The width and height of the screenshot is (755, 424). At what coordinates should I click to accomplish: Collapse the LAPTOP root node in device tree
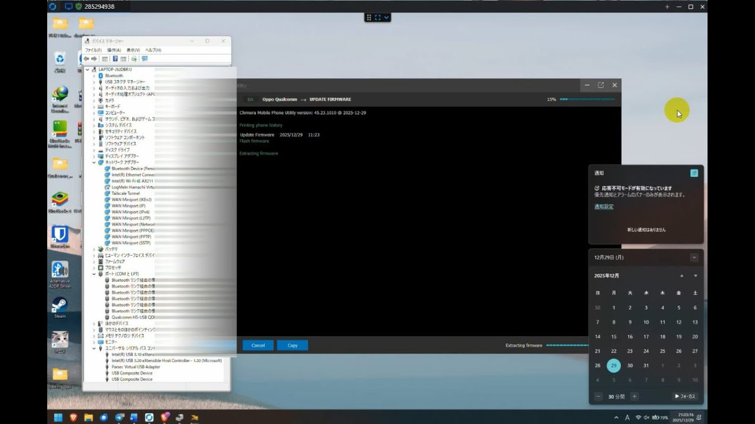pyautogui.click(x=88, y=69)
